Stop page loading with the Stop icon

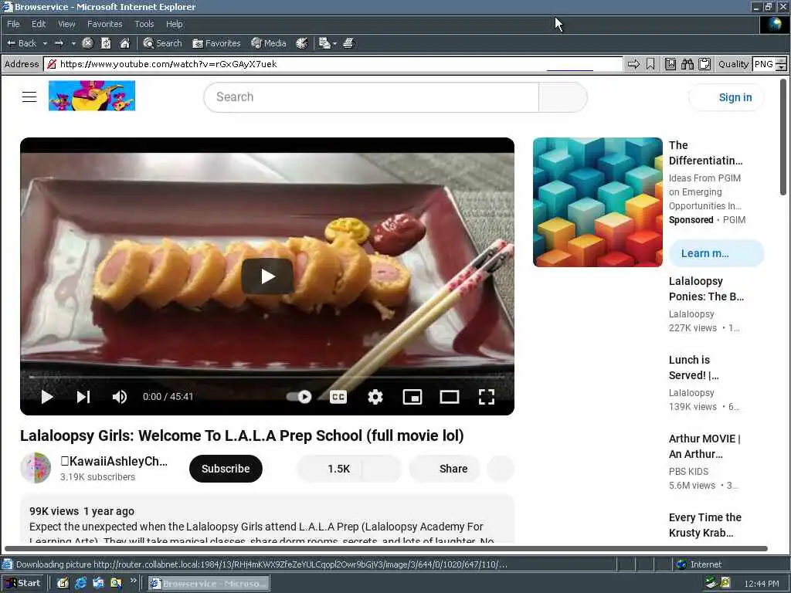[87, 43]
